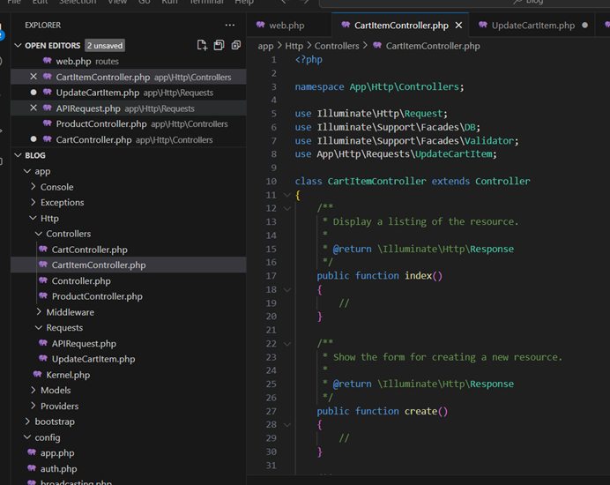This screenshot has width=610, height=485.
Task: Open the Explorer more actions ellipsis
Action: point(230,26)
